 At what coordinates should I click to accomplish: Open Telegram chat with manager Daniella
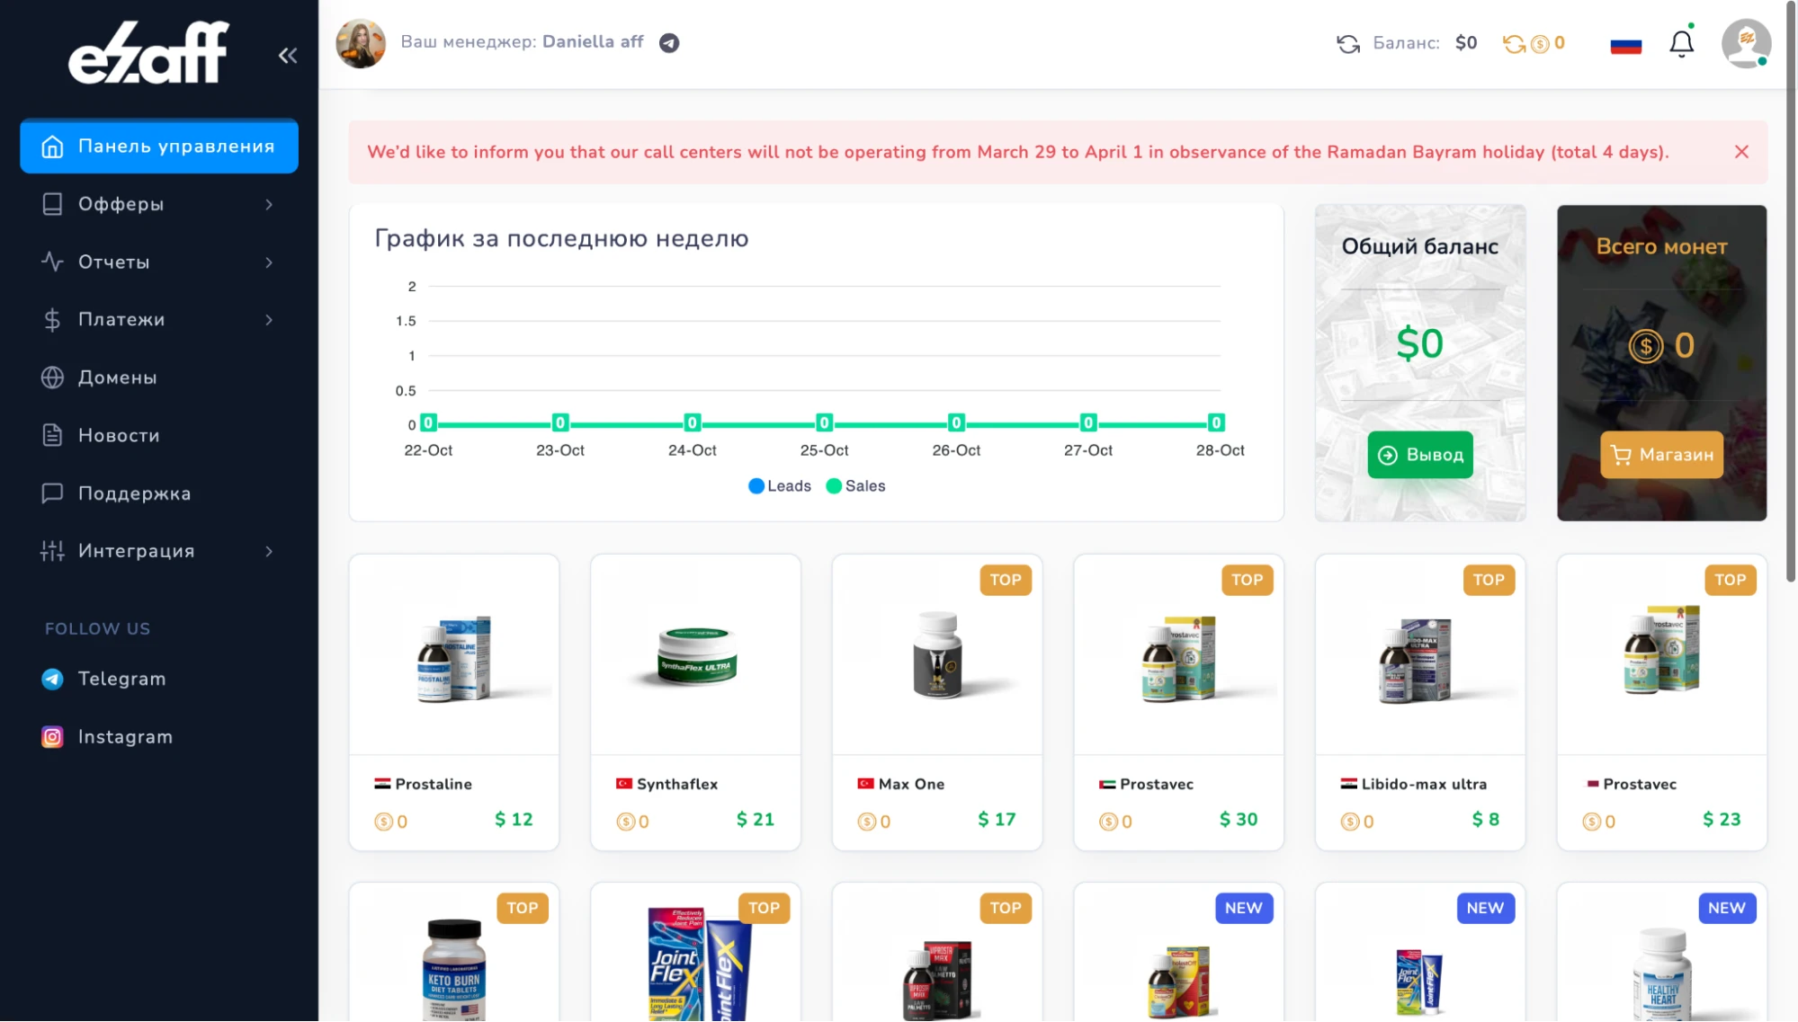[x=669, y=43]
